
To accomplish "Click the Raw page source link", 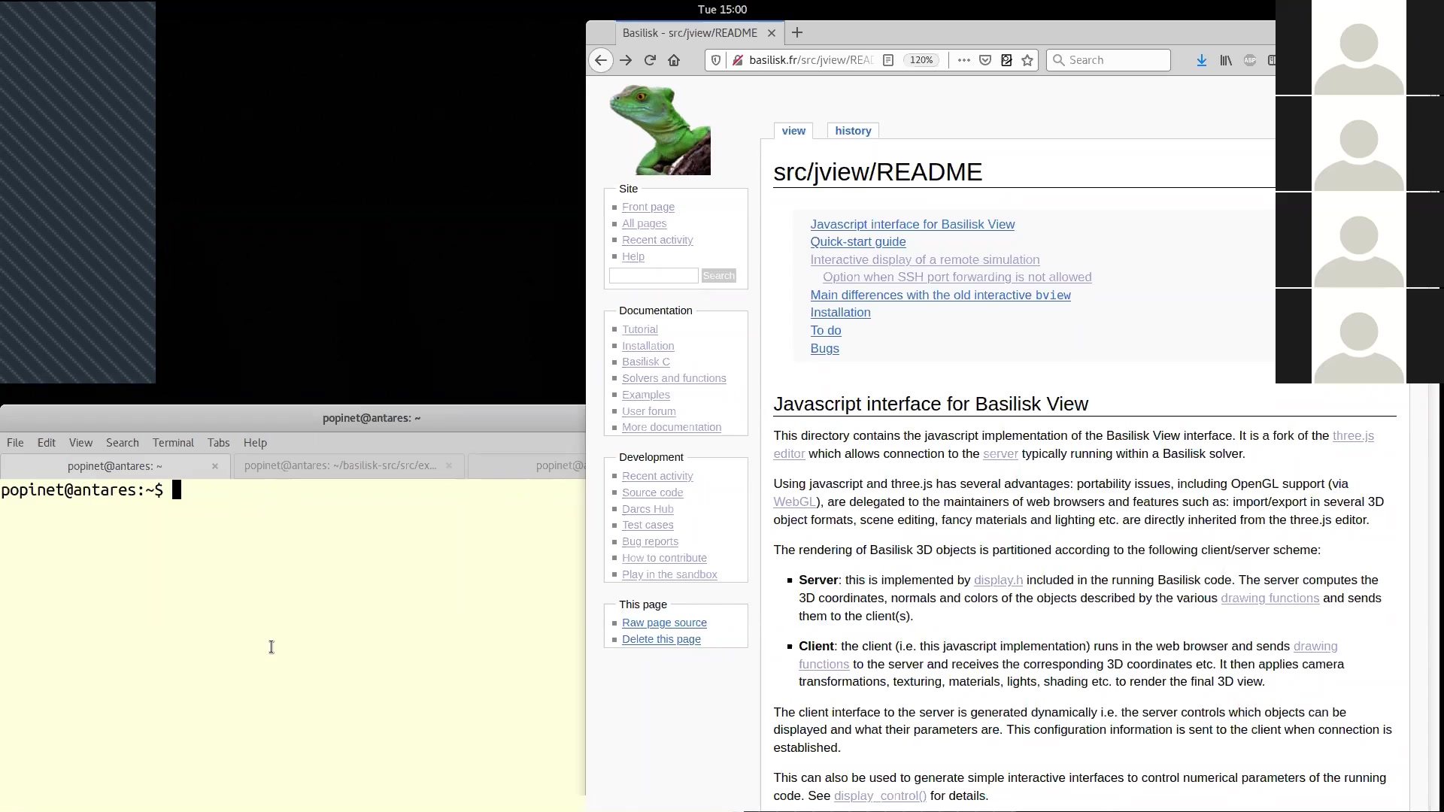I will point(664,623).
